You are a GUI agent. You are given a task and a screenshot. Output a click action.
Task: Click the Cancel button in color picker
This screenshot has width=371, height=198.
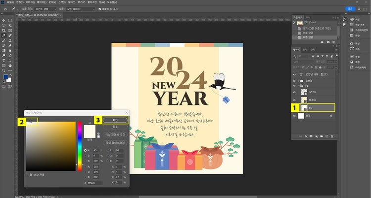click(115, 127)
